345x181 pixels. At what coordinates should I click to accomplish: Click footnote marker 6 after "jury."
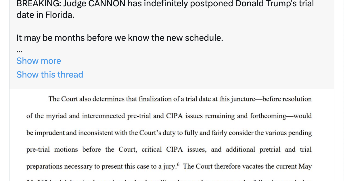(178, 165)
